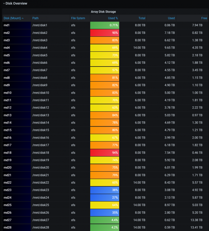Click the xfs file system cell for md6
209x231 pixels.
click(x=80, y=63)
